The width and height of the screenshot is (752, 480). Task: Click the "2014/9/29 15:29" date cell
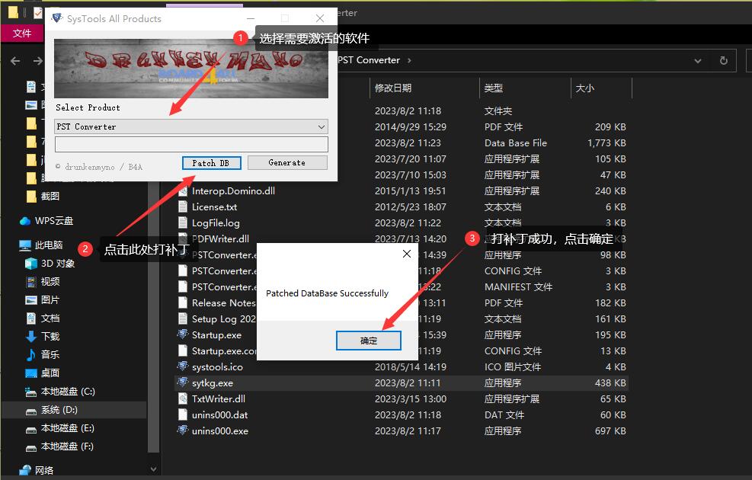tap(411, 127)
